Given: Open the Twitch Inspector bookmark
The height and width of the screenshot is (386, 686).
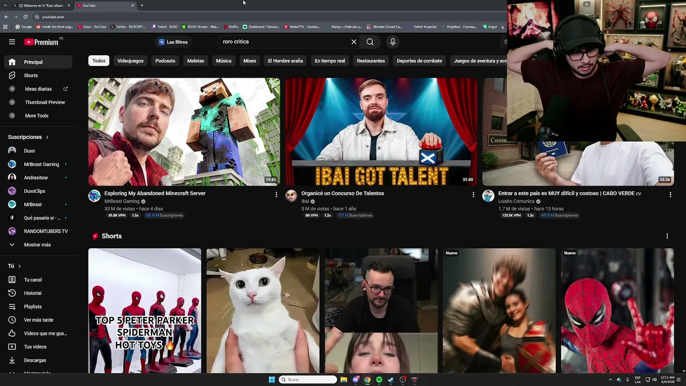Looking at the screenshot, I should point(422,26).
